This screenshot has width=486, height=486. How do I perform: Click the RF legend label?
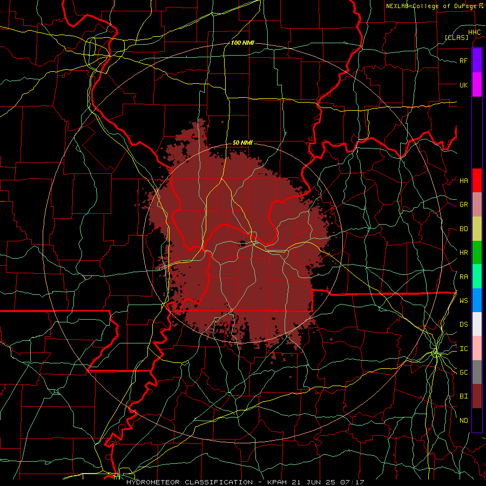[463, 60]
